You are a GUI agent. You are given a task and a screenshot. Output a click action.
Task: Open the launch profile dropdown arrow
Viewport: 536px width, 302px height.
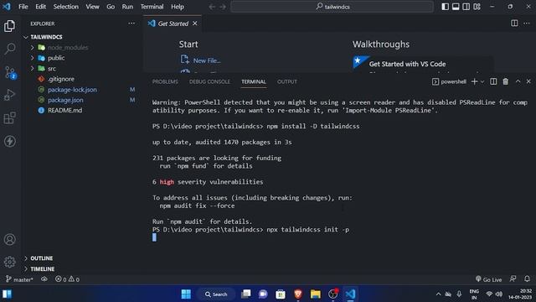[x=482, y=81]
